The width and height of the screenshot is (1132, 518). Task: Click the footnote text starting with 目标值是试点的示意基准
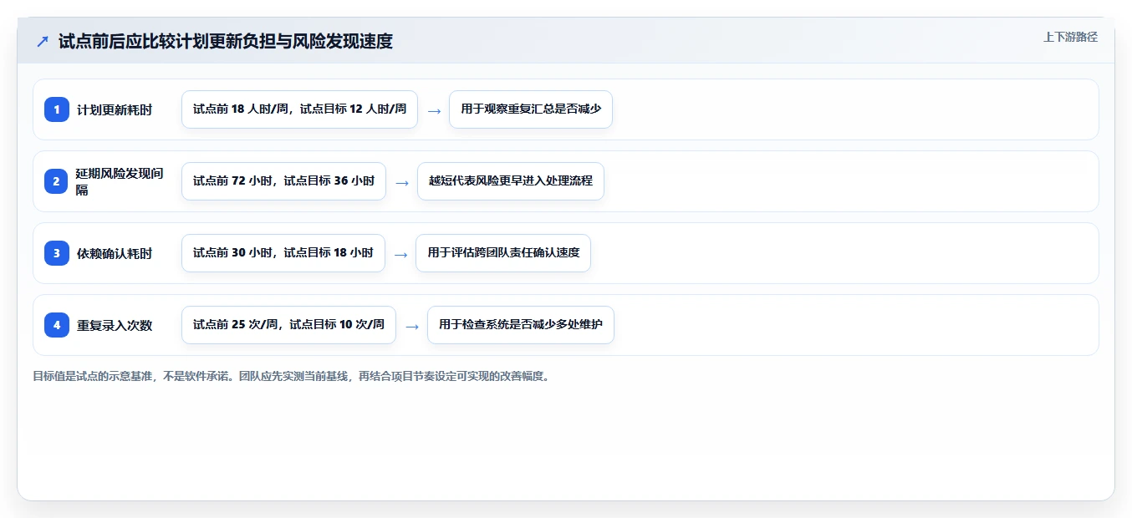pyautogui.click(x=292, y=376)
